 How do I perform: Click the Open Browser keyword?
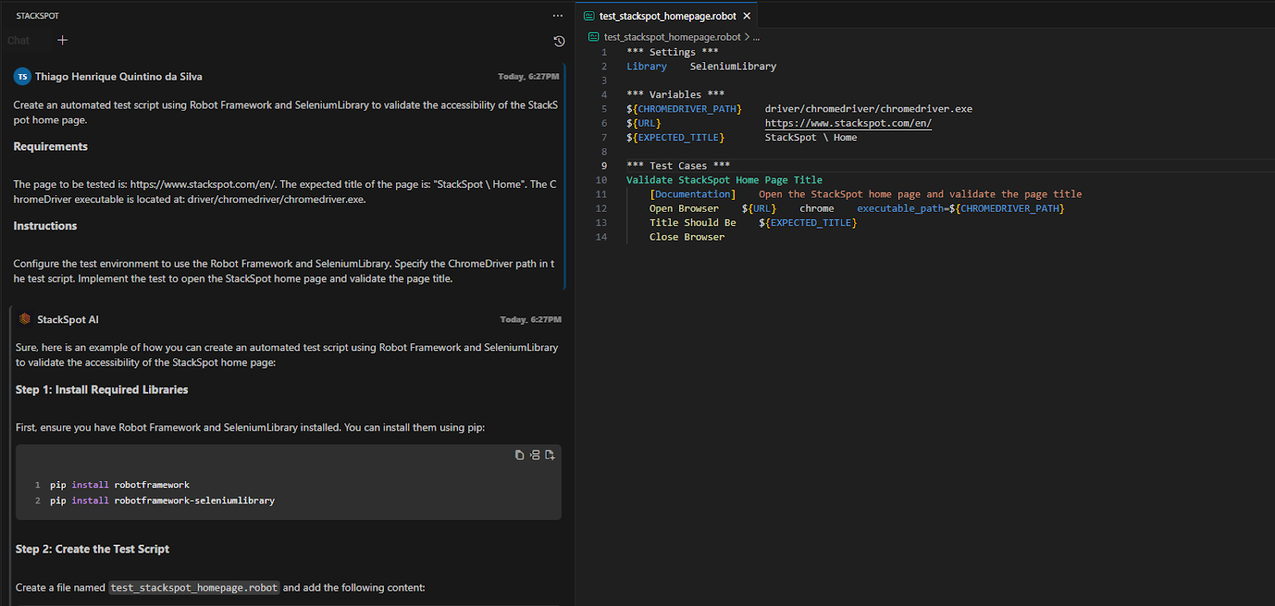[x=684, y=209]
